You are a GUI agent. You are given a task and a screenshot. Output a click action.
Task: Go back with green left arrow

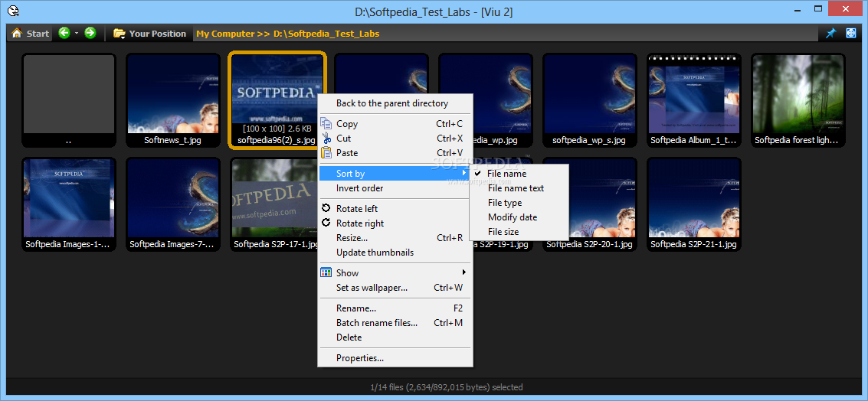[64, 33]
